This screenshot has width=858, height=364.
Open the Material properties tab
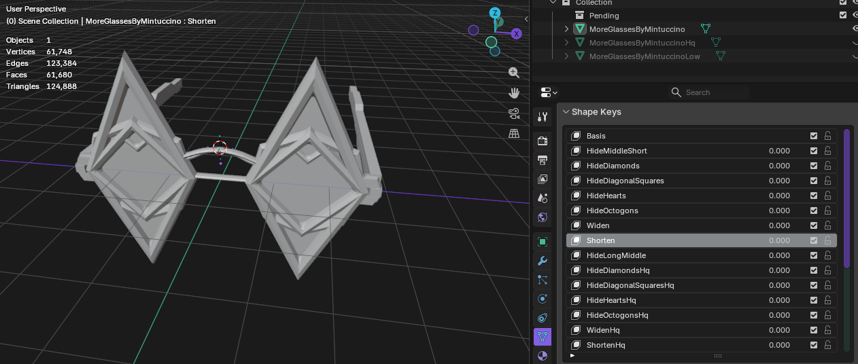(x=543, y=355)
